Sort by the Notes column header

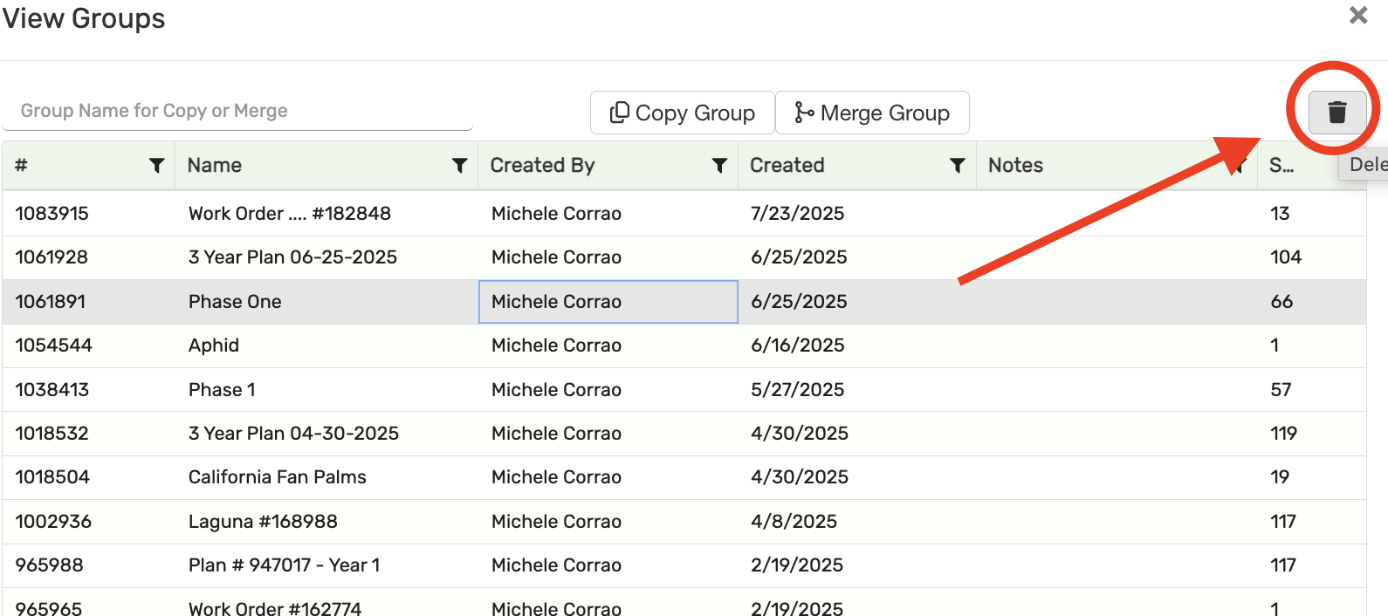click(1015, 166)
